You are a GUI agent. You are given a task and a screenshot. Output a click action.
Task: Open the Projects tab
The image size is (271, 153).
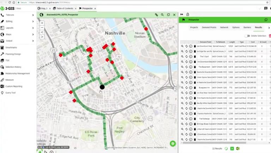[194, 27]
